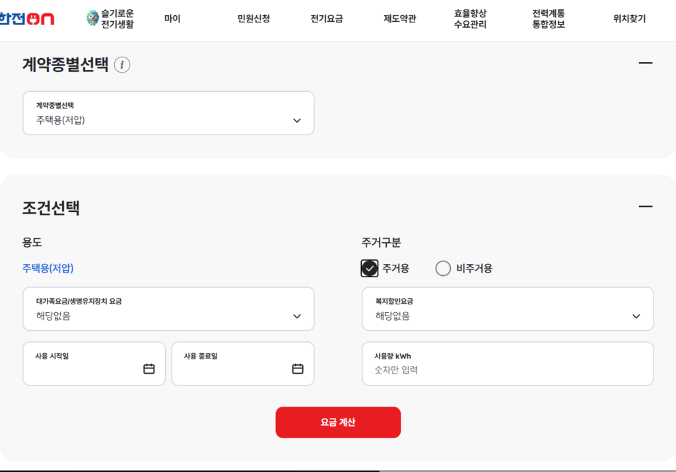Open the 위치찾기 menu

pos(629,18)
